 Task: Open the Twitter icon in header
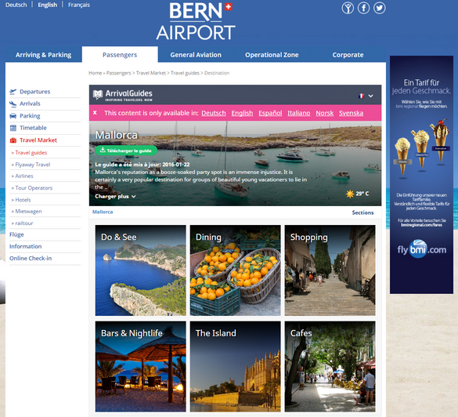(380, 8)
